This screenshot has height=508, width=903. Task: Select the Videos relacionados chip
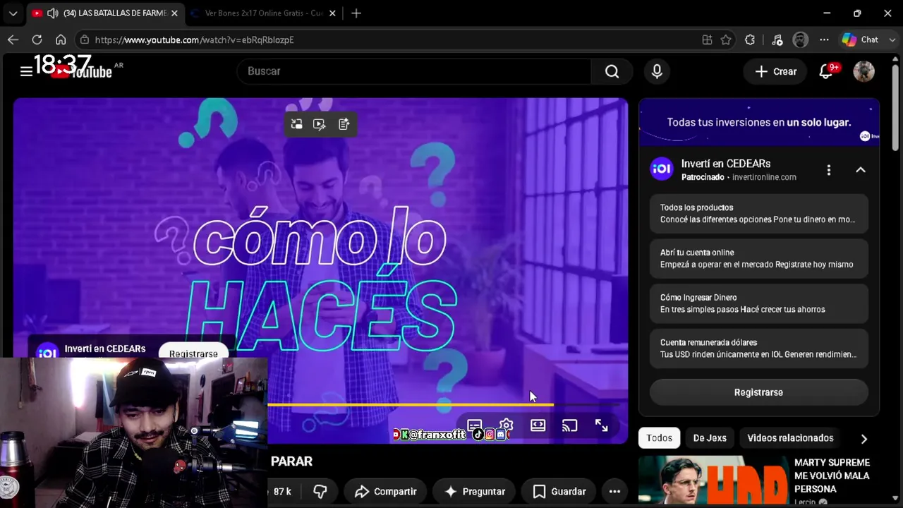click(x=790, y=438)
